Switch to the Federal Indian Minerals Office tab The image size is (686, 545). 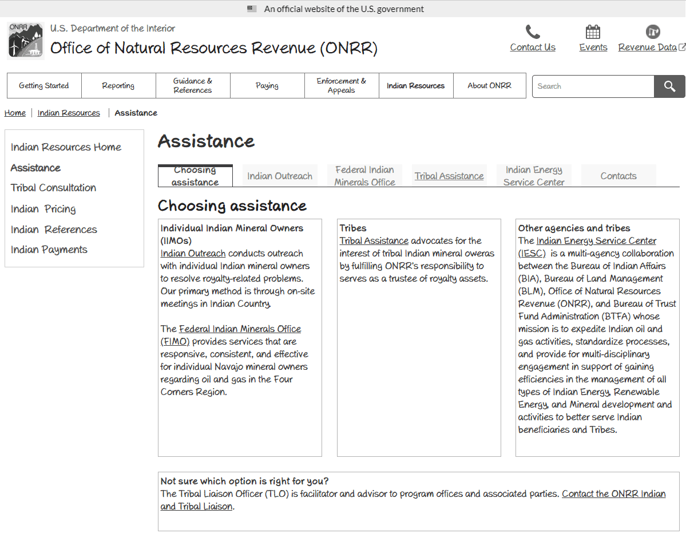pos(364,176)
